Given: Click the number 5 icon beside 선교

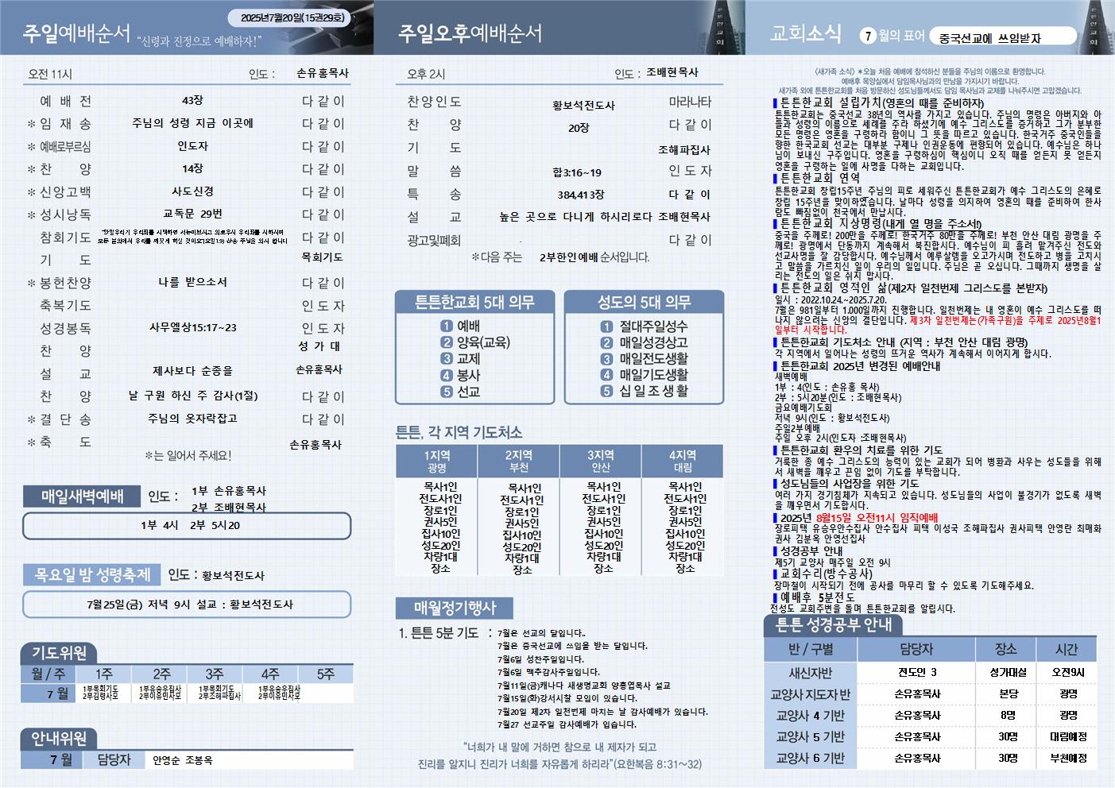Looking at the screenshot, I should (x=447, y=392).
